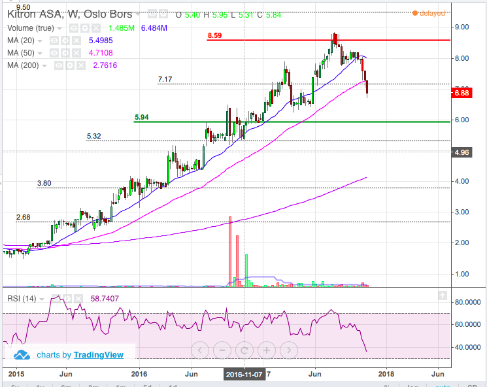Toggle visibility of MA (50)
This screenshot has width=487, height=387.
coord(54,53)
